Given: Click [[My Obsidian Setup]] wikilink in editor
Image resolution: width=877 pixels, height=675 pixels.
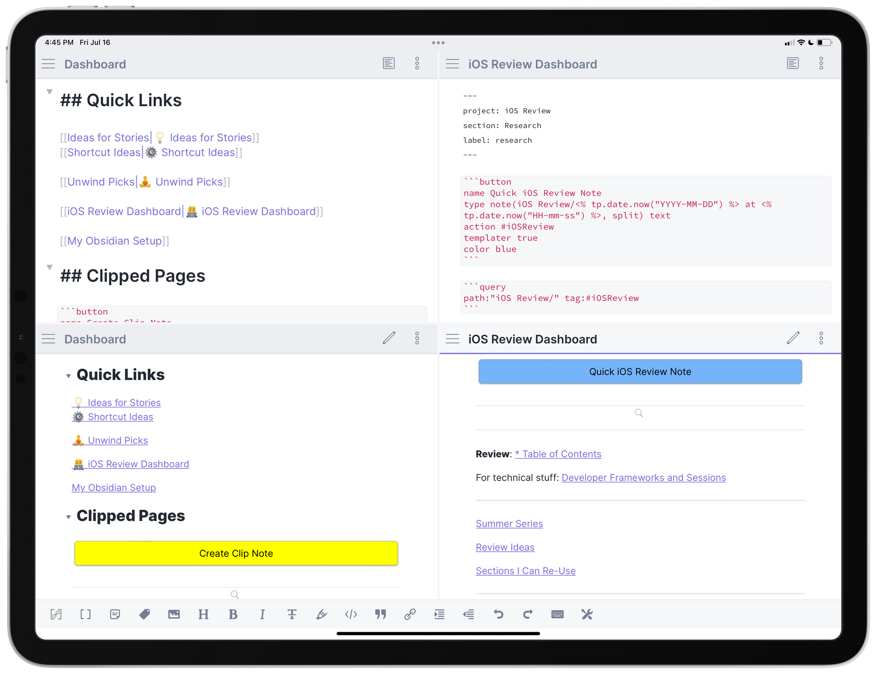Looking at the screenshot, I should [x=114, y=241].
